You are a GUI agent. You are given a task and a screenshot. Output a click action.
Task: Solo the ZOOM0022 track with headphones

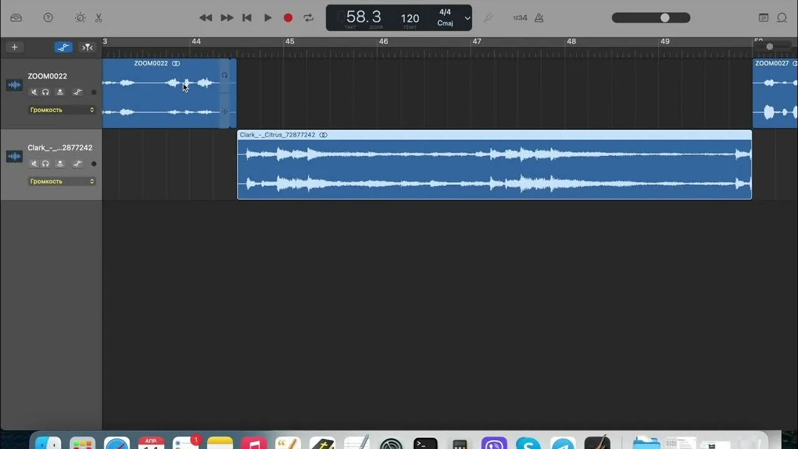coord(46,92)
